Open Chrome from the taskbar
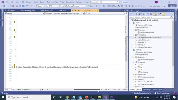 (x=67, y=97)
